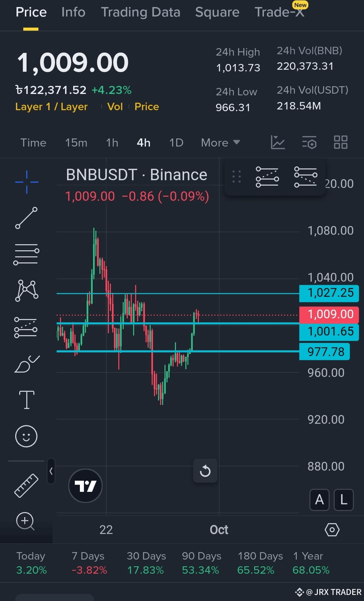The image size is (364, 601).
Task: Select the price range lines tool in sidebar
Action: [26, 327]
